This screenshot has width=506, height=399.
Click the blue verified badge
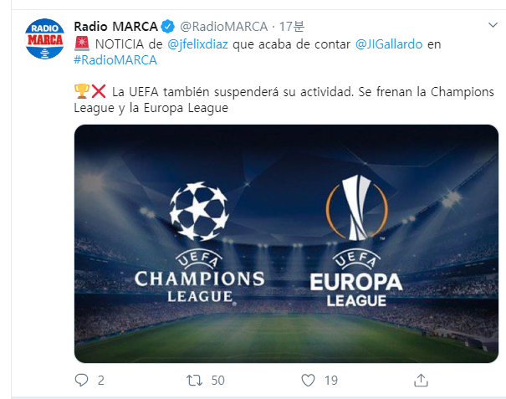(x=166, y=25)
